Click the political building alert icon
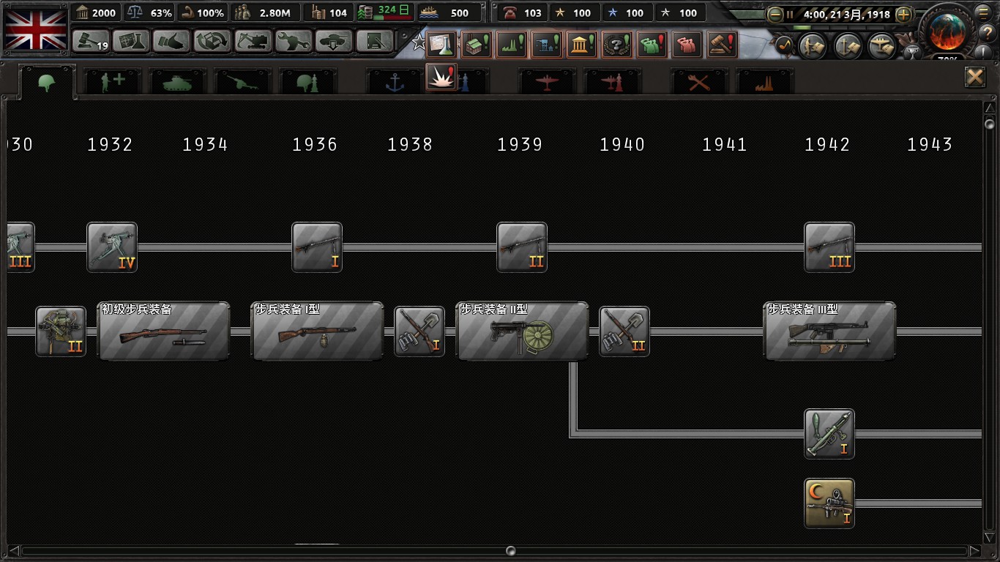The height and width of the screenshot is (562, 1000). pyautogui.click(x=582, y=45)
